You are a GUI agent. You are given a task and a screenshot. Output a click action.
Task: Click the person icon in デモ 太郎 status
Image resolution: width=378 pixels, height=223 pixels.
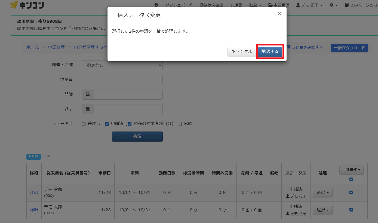click(x=288, y=213)
